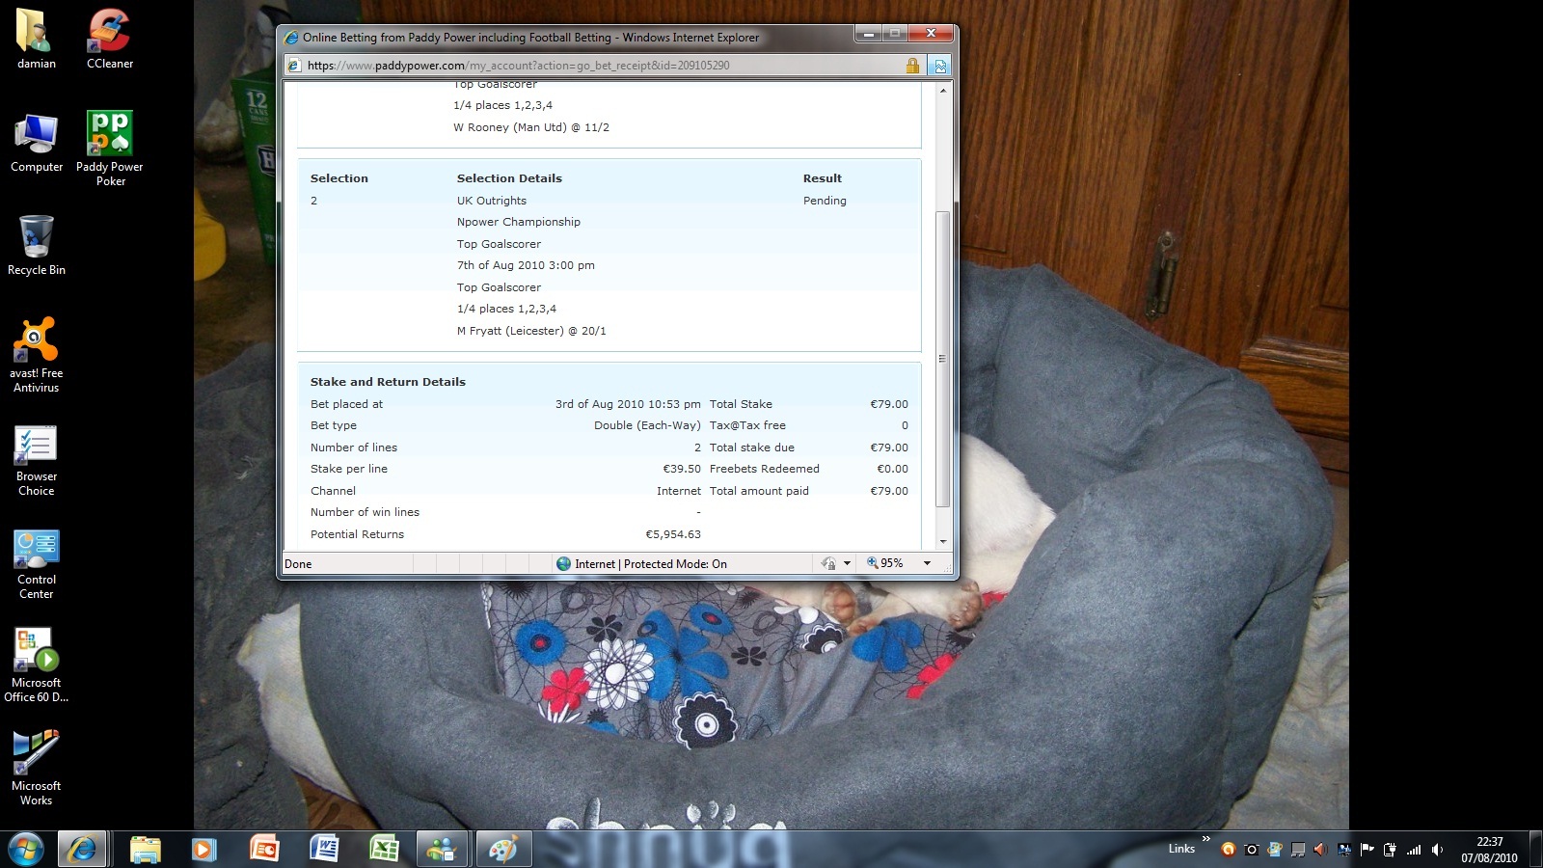Launch Microsoft Excel from the taskbar

(x=384, y=849)
